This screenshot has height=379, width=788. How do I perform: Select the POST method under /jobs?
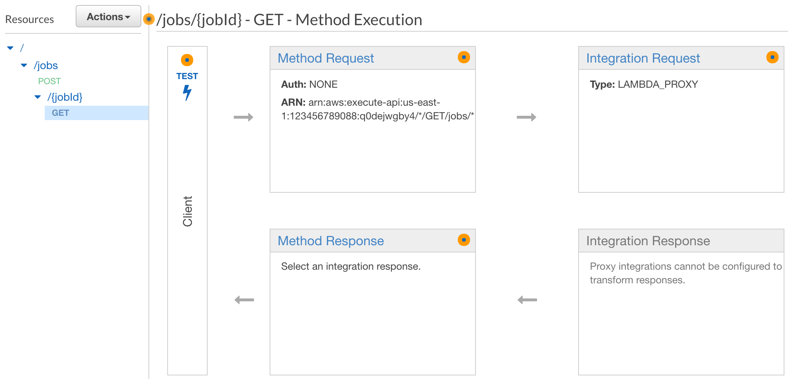click(49, 81)
